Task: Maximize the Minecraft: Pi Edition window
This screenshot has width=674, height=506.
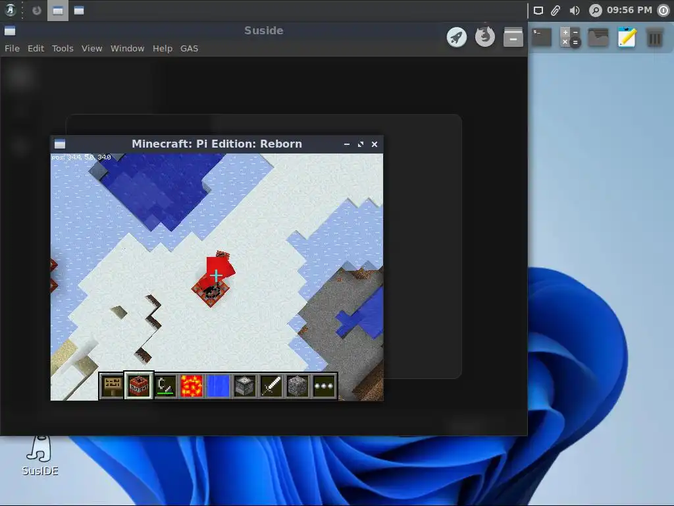Action: [361, 144]
